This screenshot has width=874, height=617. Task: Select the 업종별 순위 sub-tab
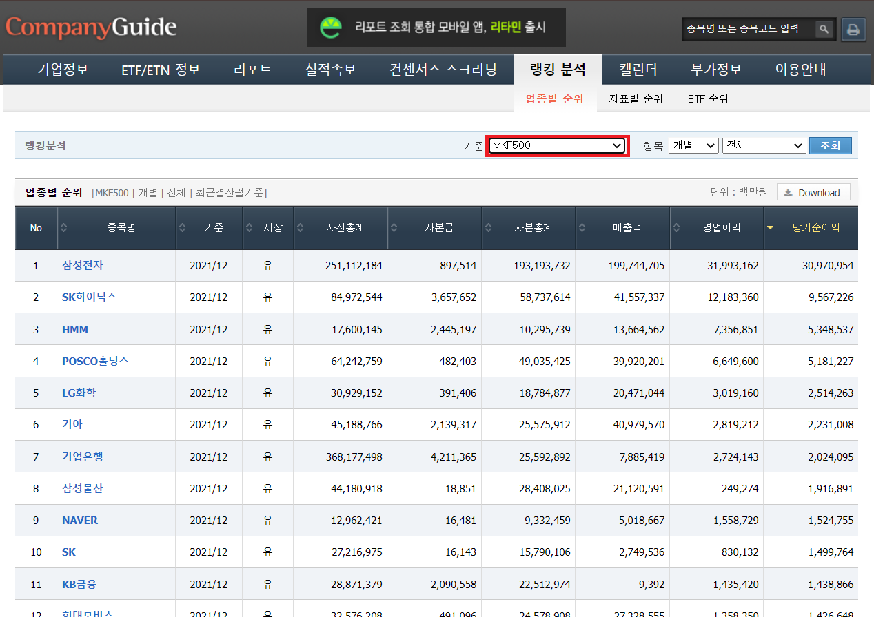click(554, 98)
